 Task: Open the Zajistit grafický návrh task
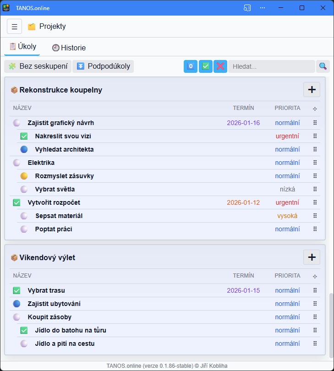point(60,123)
